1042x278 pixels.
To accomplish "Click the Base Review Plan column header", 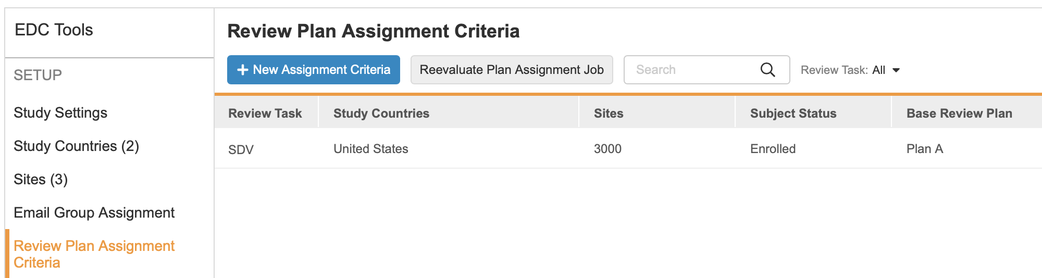I will pyautogui.click(x=959, y=113).
